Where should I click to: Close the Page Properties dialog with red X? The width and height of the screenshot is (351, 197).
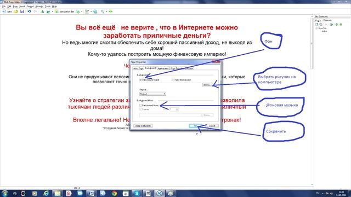coord(216,61)
